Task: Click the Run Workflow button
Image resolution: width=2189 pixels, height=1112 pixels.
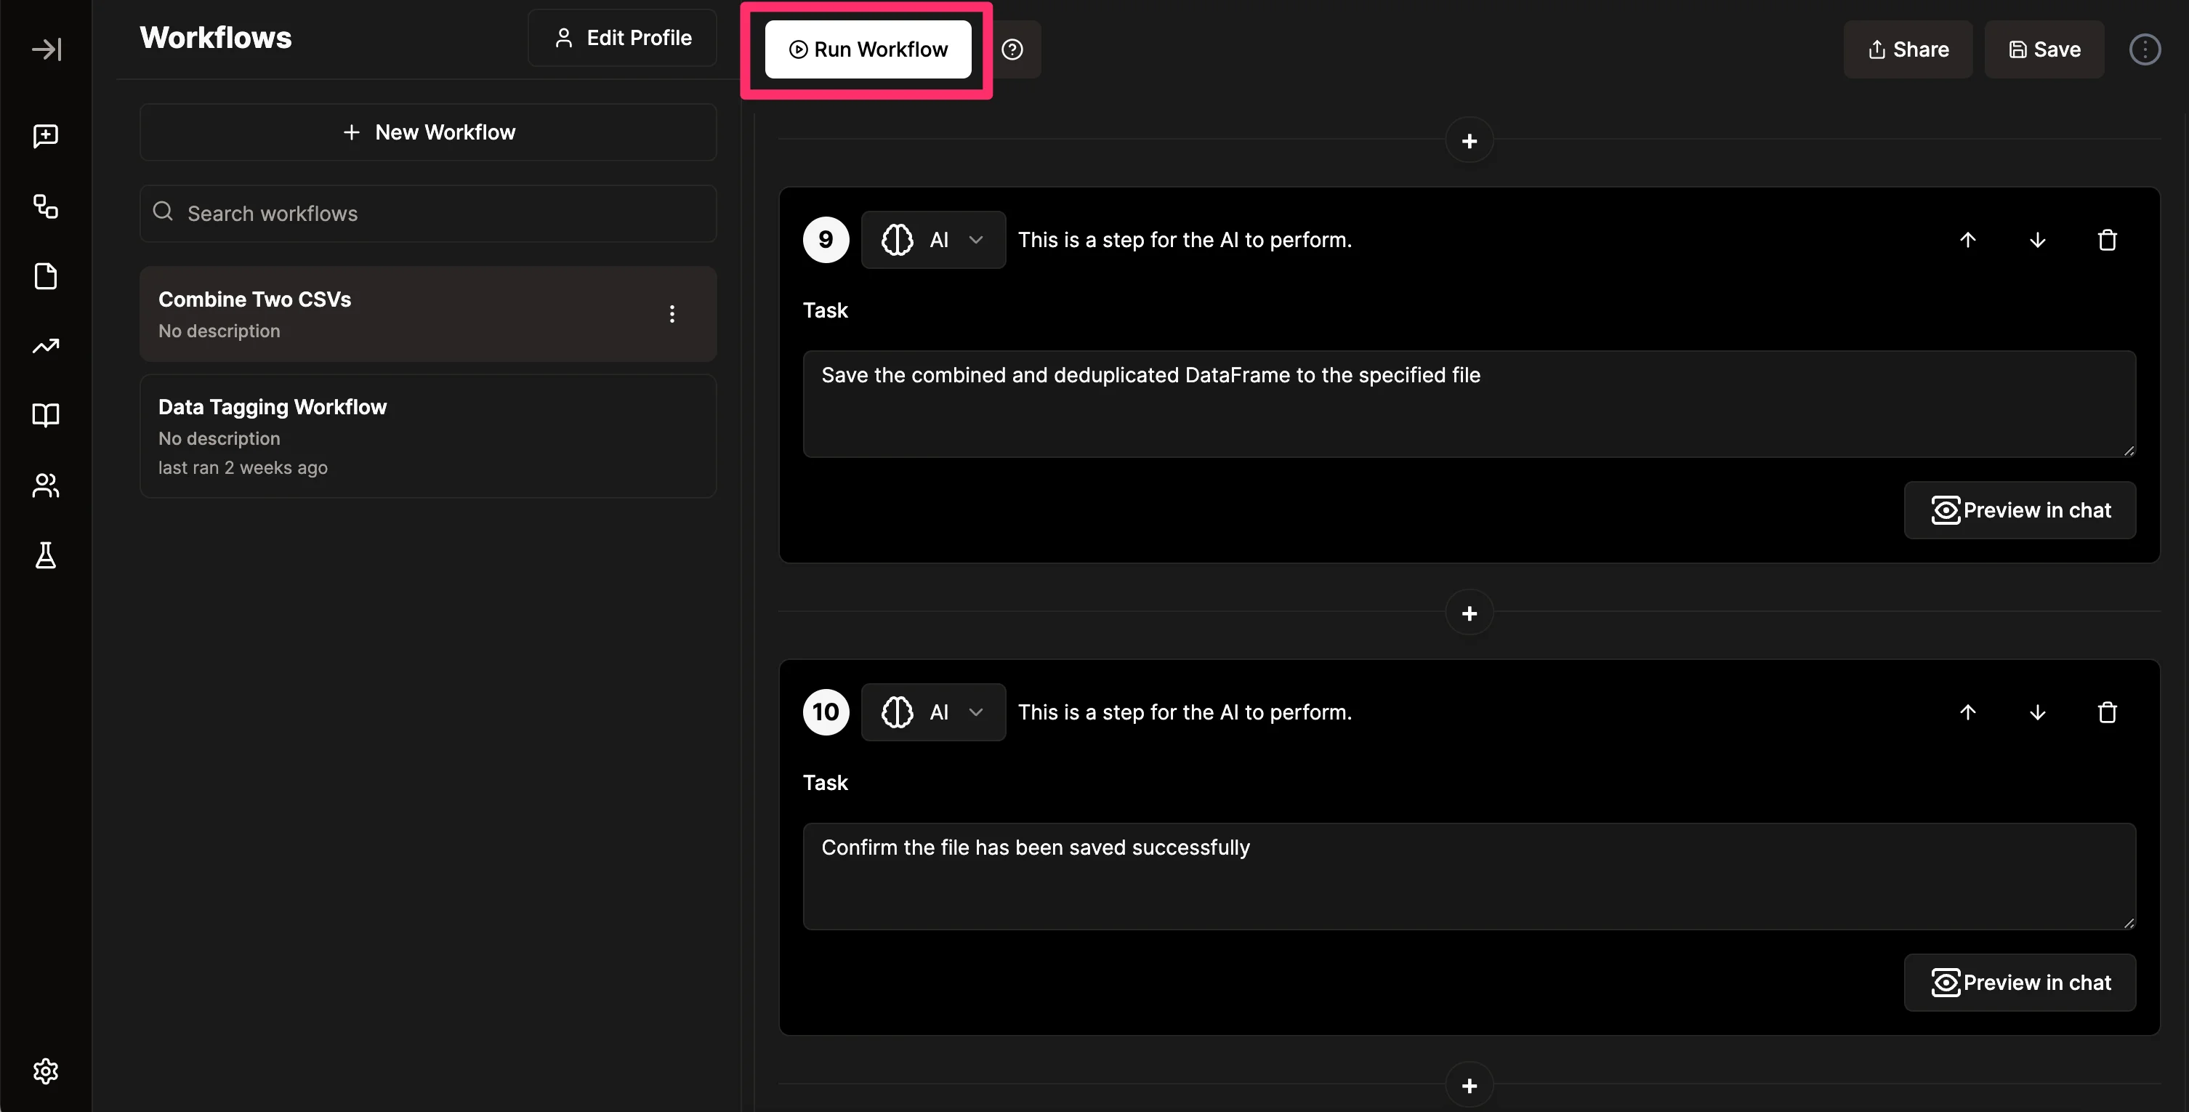Action: point(868,49)
